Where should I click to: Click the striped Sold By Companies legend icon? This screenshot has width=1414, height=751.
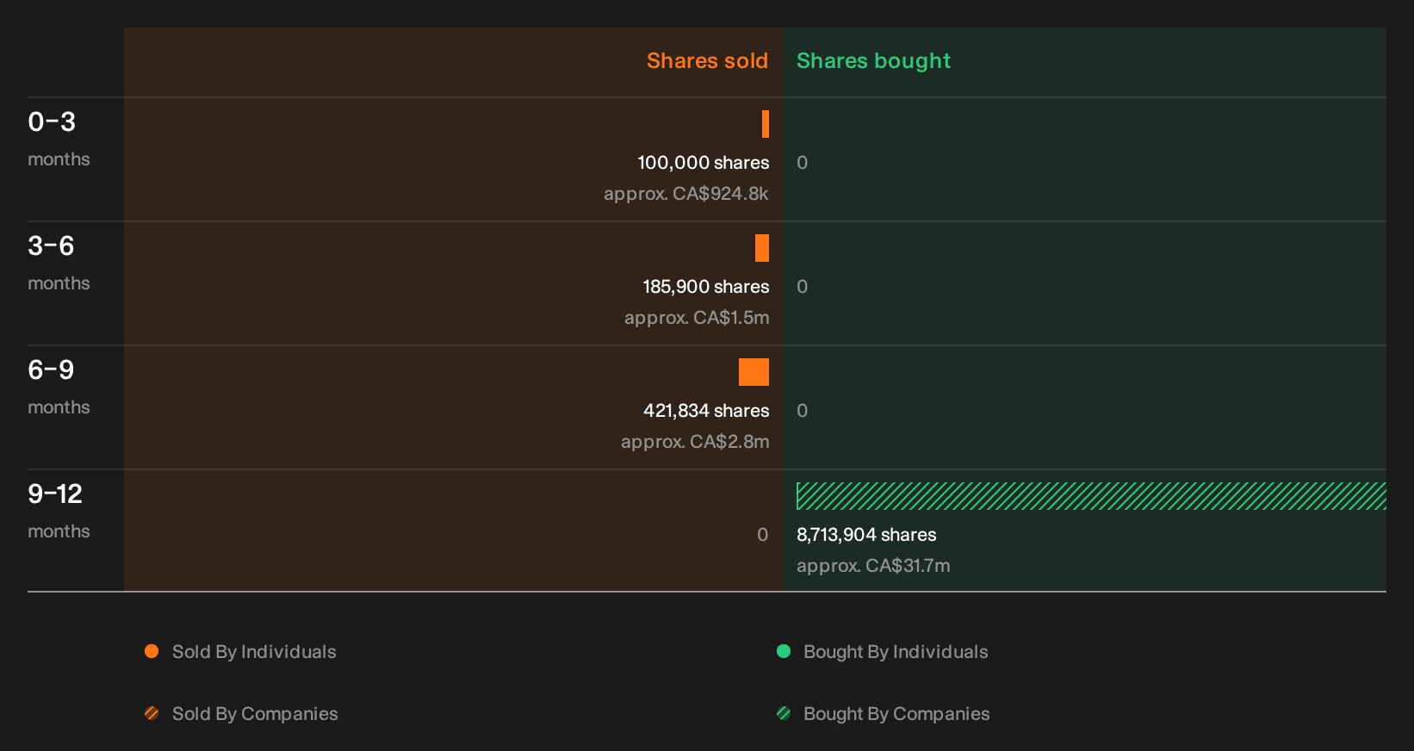(152, 713)
